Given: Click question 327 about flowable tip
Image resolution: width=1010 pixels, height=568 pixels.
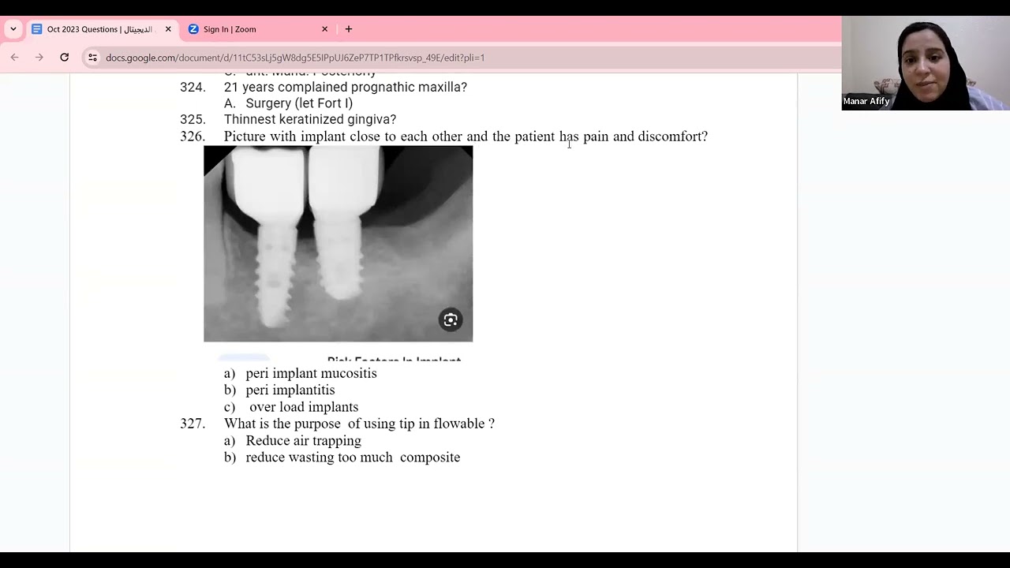Looking at the screenshot, I should point(359,424).
